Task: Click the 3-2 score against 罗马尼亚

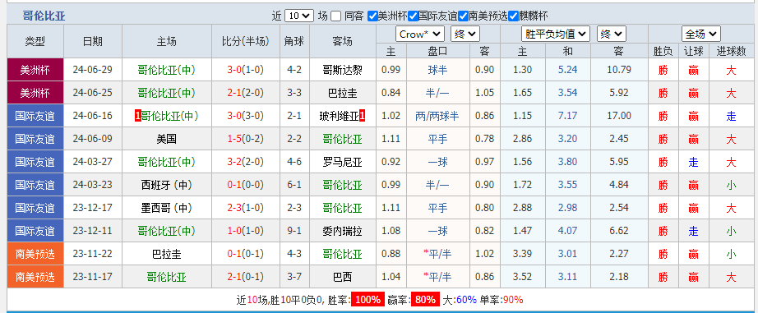Action: [x=234, y=163]
